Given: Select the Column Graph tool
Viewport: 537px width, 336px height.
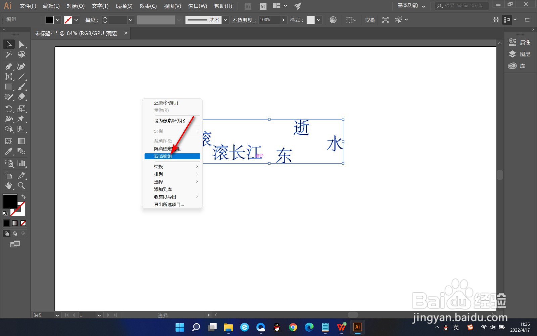Looking at the screenshot, I should coord(21,163).
